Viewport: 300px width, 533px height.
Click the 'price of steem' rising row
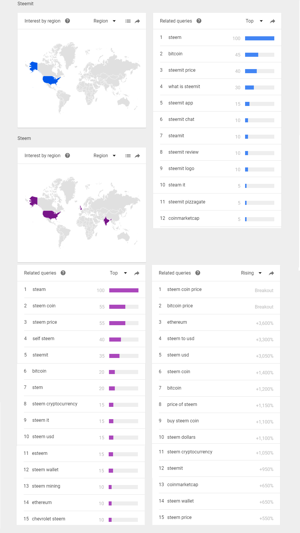click(216, 405)
